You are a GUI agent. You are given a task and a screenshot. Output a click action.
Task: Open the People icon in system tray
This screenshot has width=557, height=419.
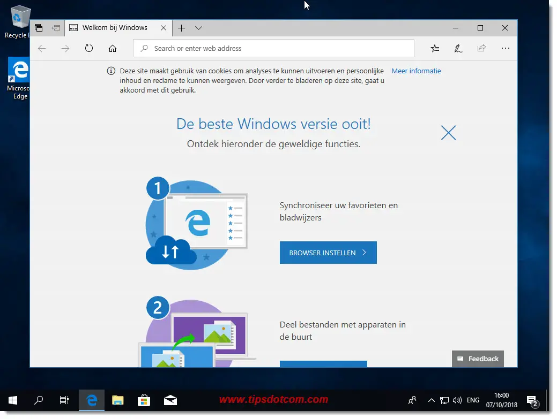pyautogui.click(x=412, y=401)
